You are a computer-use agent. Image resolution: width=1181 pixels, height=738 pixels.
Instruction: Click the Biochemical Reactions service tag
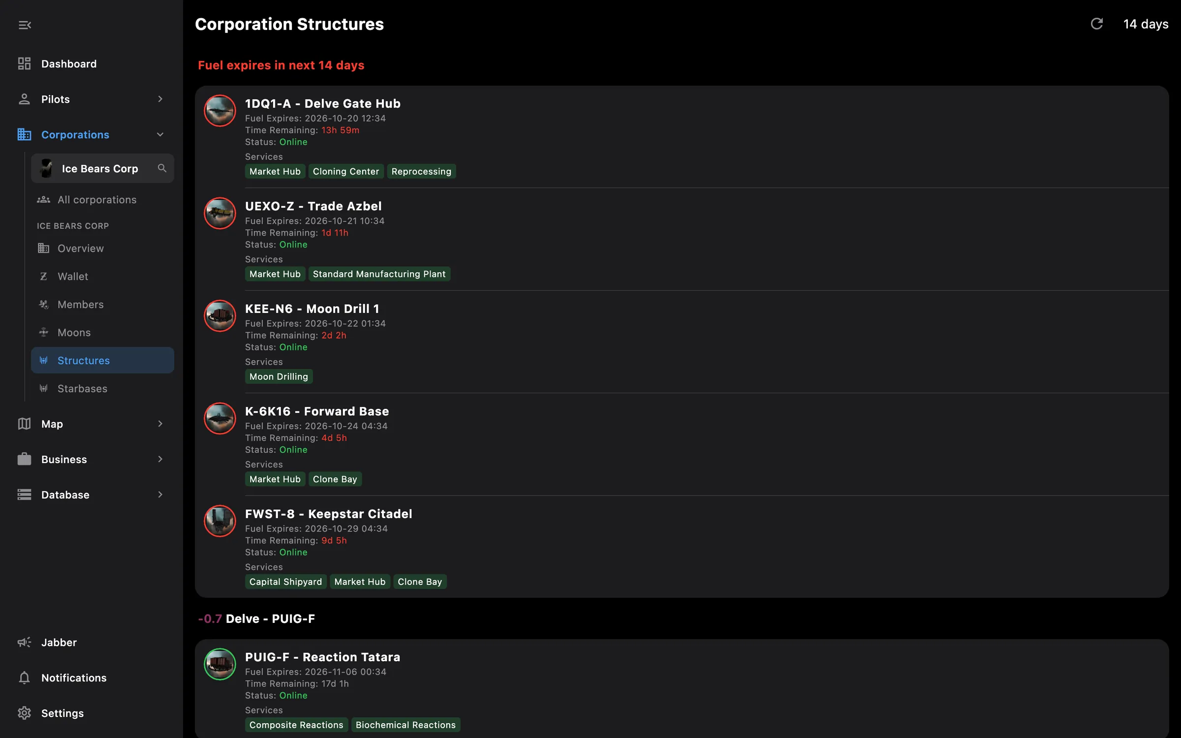point(405,725)
